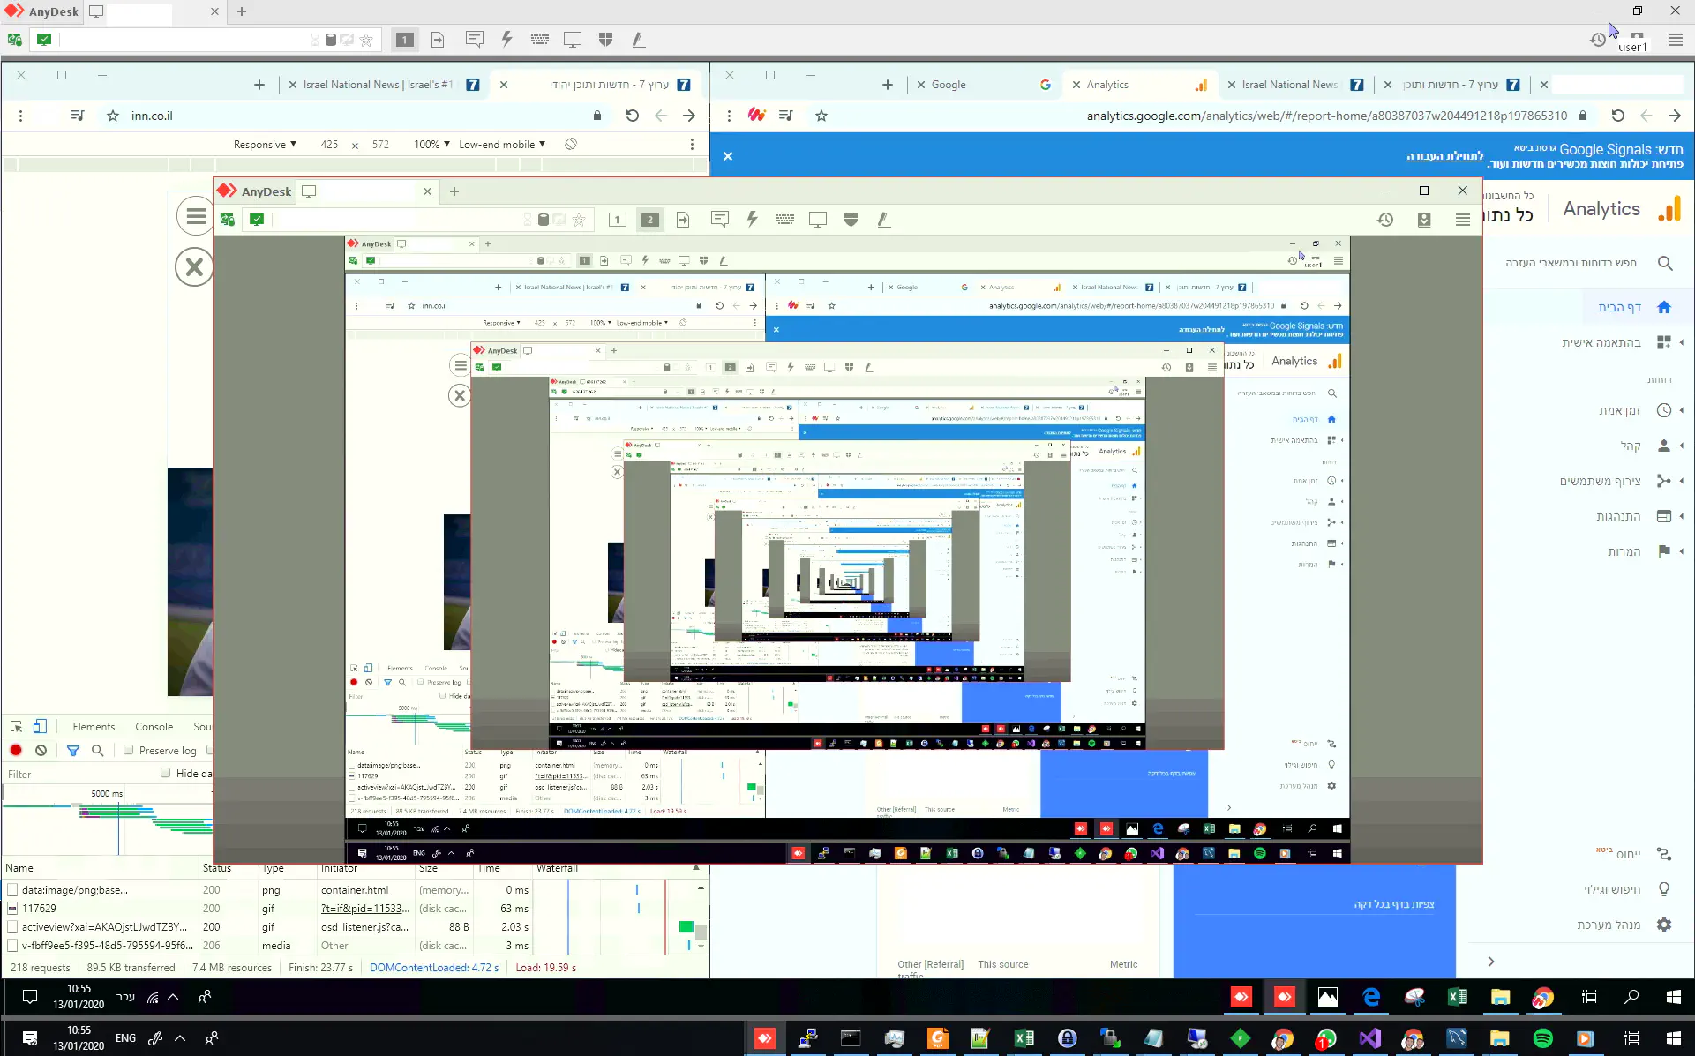Switch to the Console tab
This screenshot has height=1056, width=1695.
(154, 726)
